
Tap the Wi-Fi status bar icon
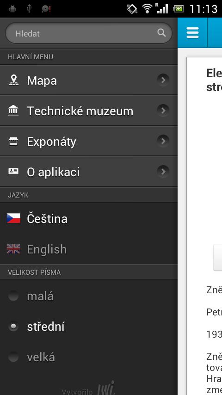pos(147,9)
